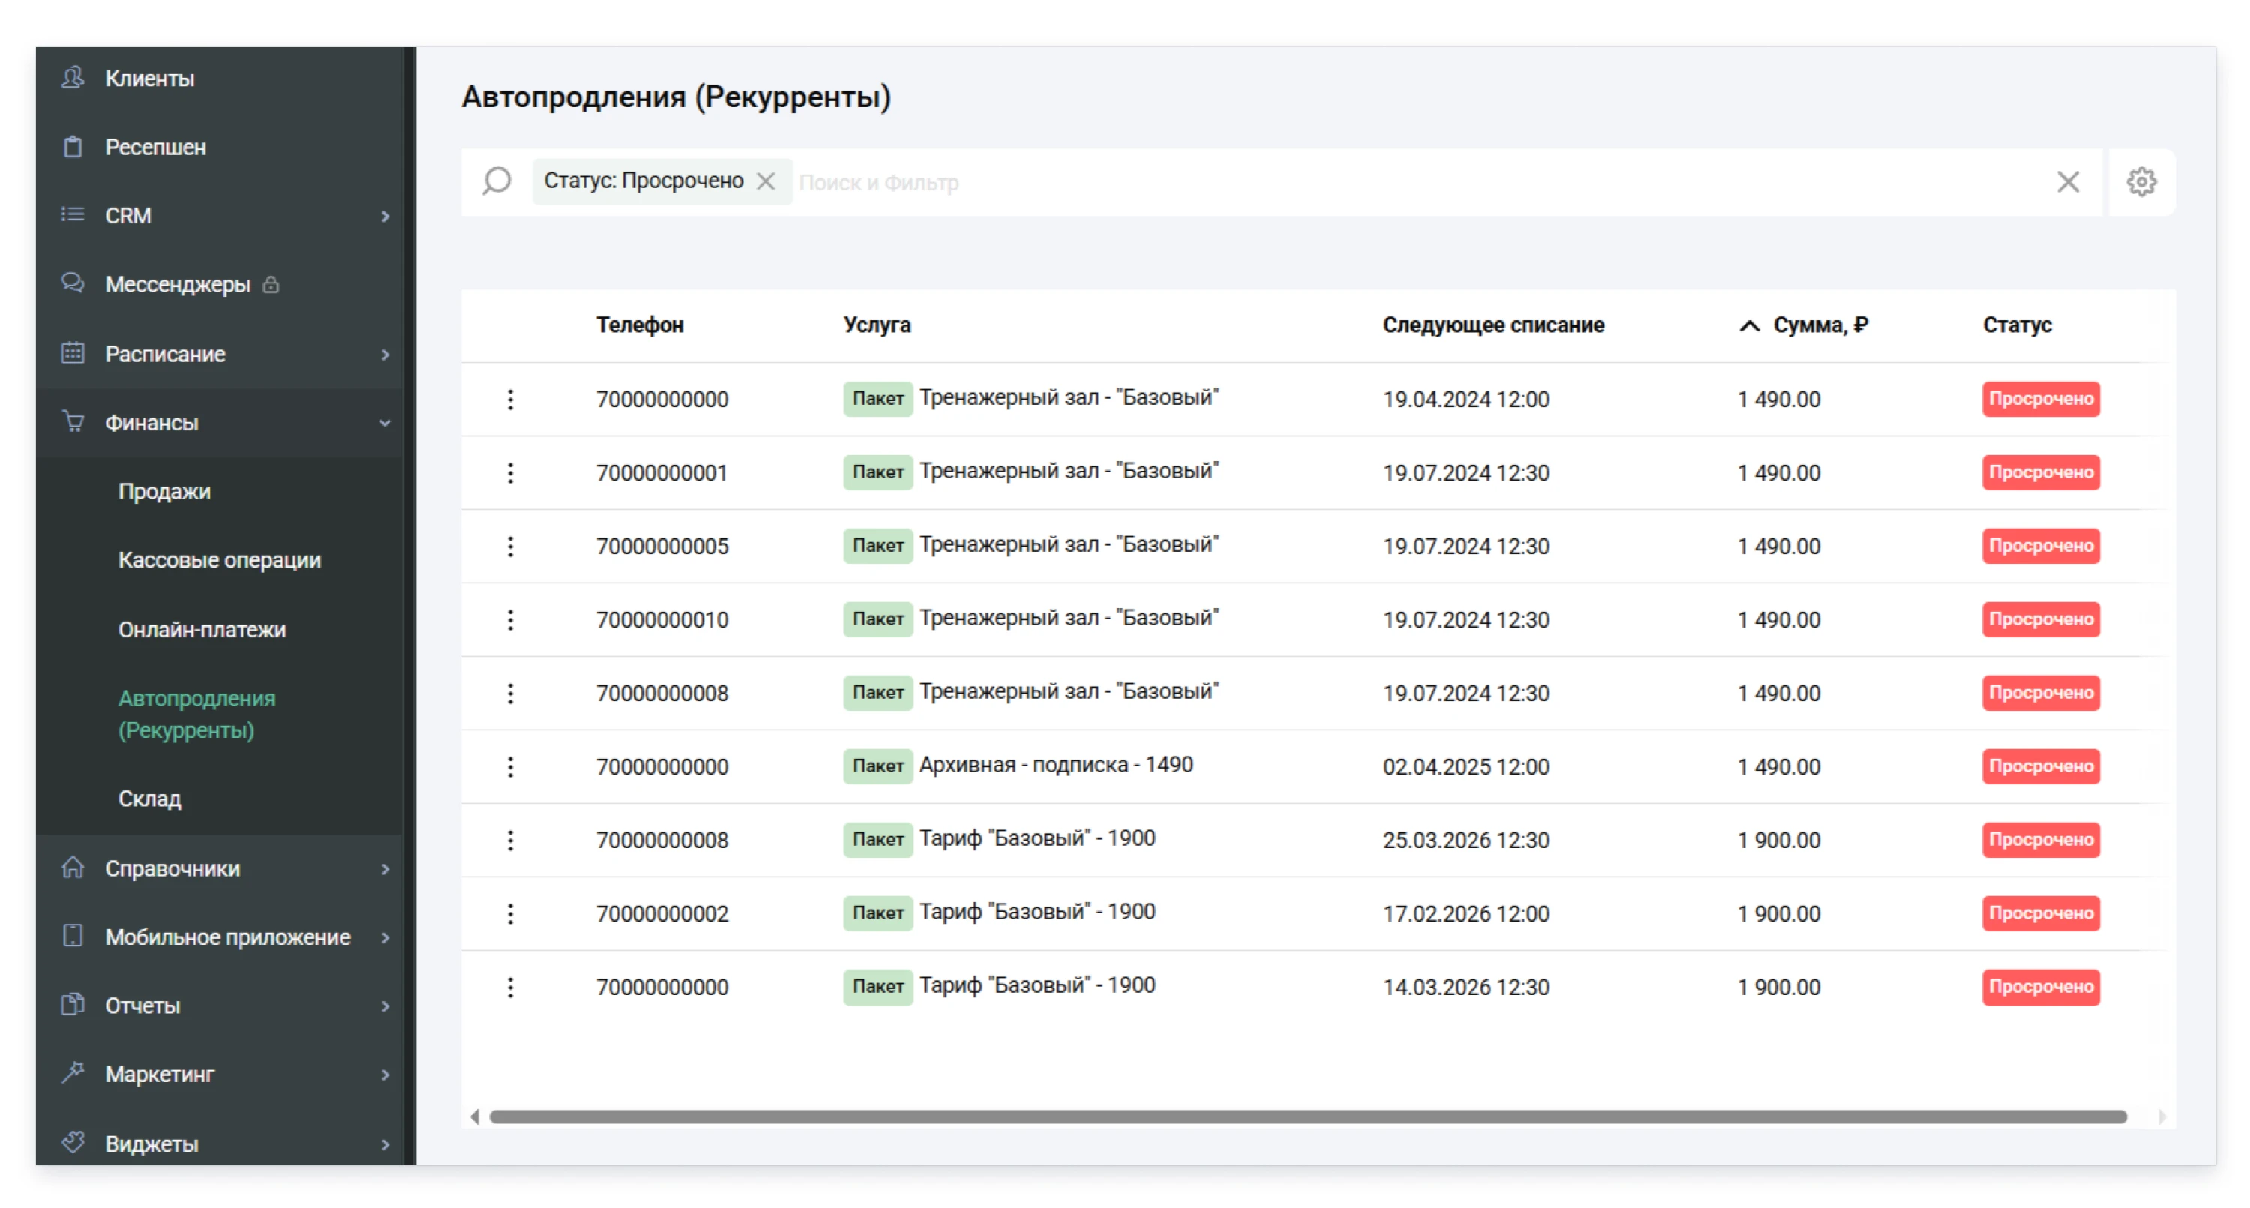Click phone number 70000000010
Screen dimensions: 2250x1208
point(661,619)
